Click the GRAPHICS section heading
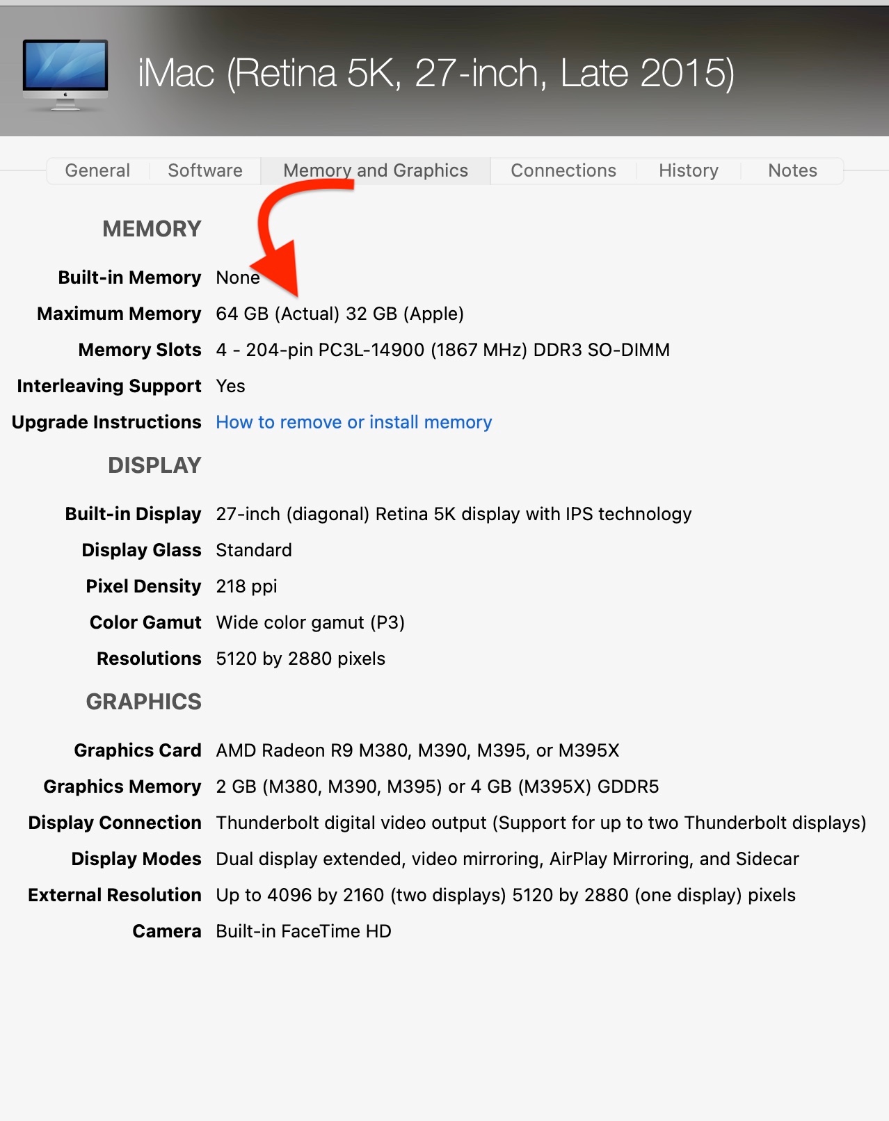The width and height of the screenshot is (889, 1121). [x=144, y=702]
